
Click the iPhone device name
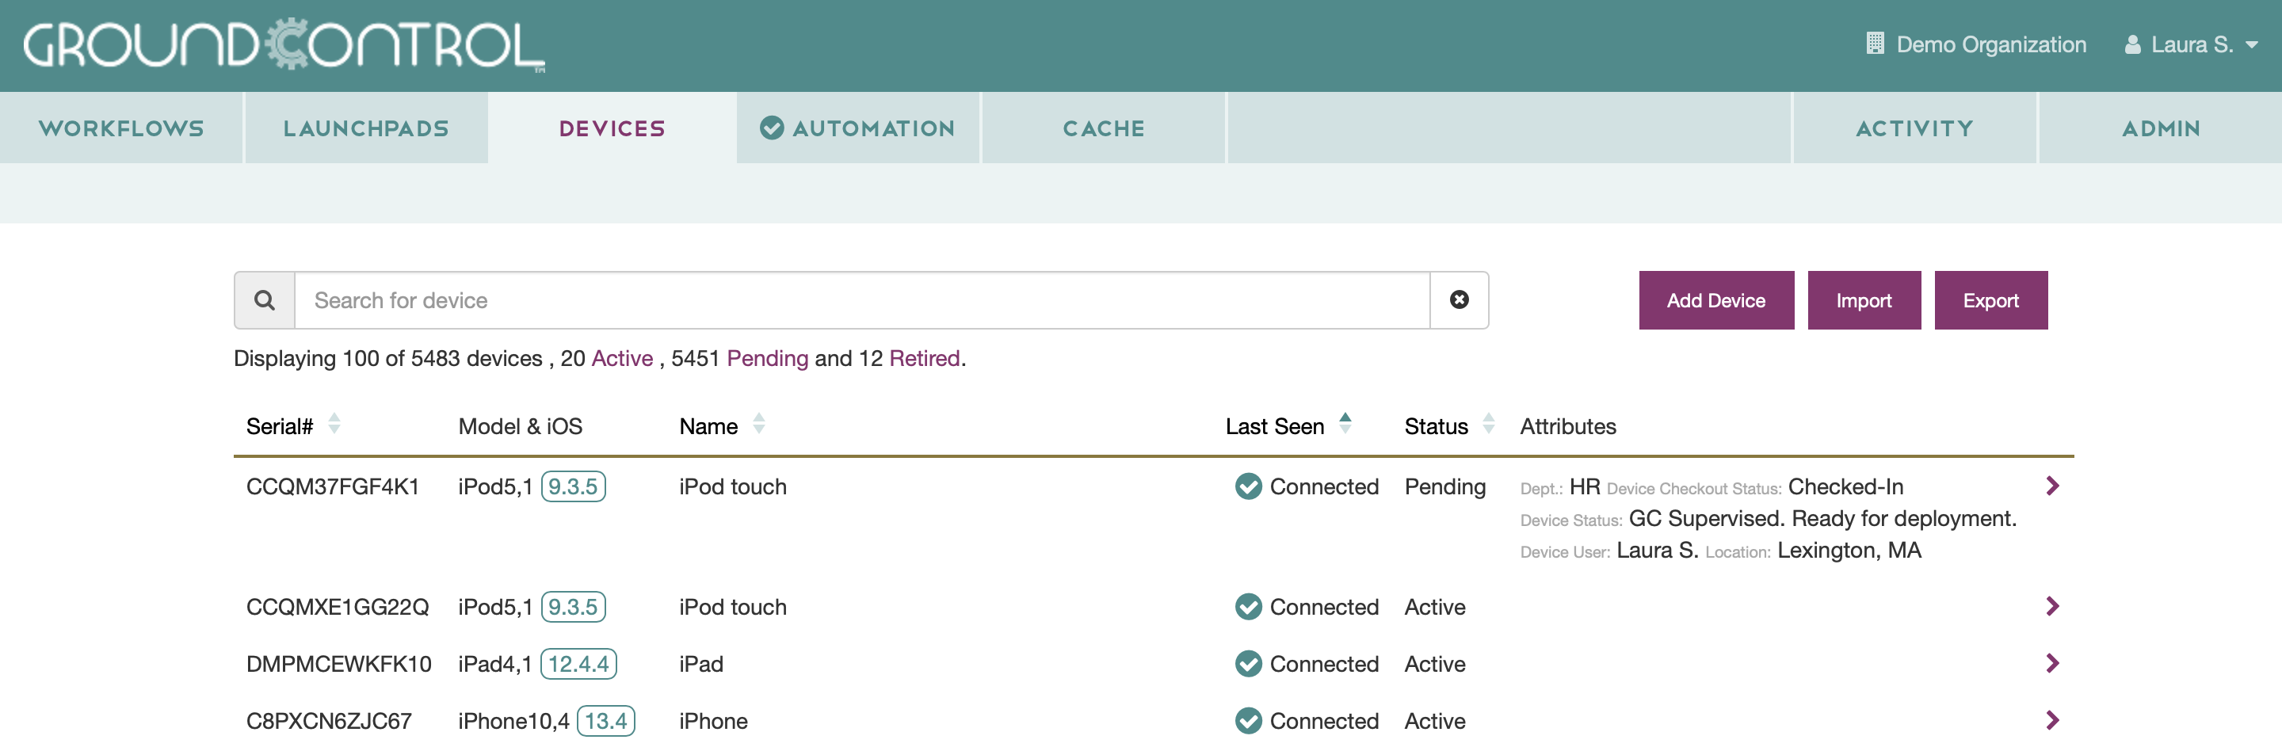(x=713, y=721)
